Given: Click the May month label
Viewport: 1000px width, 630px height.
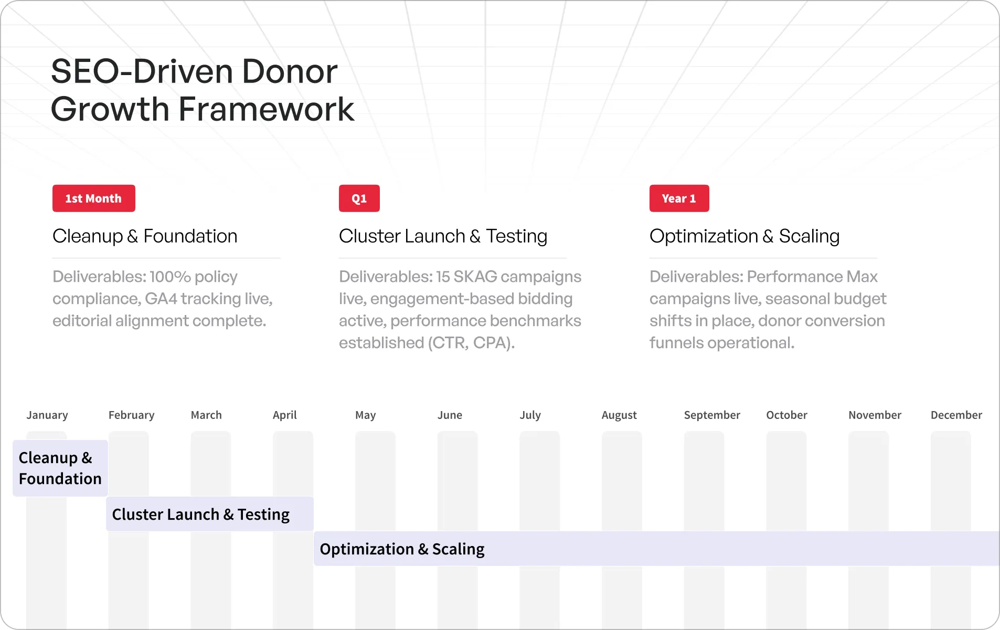Looking at the screenshot, I should (x=365, y=415).
